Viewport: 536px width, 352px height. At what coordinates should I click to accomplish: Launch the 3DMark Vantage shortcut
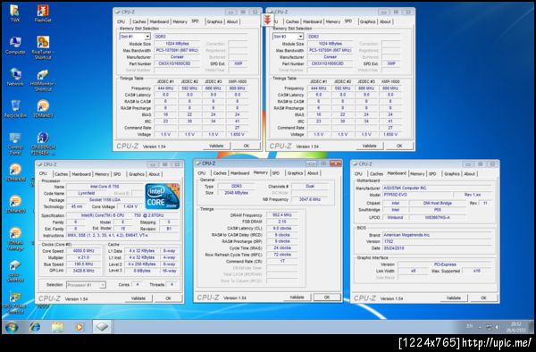click(15, 239)
